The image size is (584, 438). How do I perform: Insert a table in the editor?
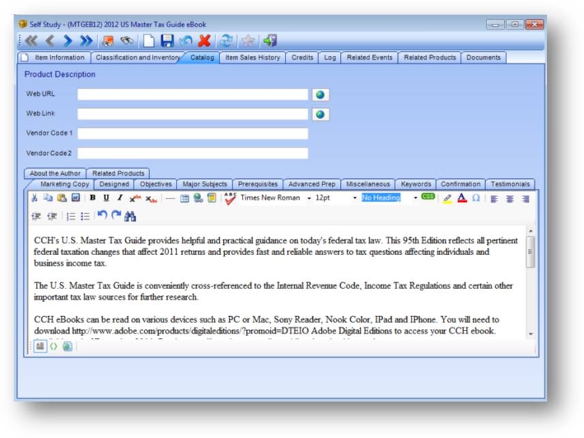click(x=185, y=199)
